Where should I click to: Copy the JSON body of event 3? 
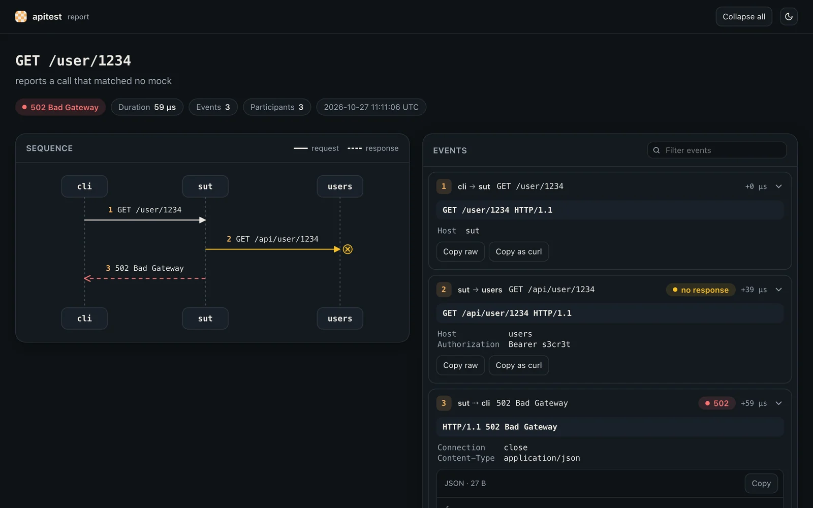(761, 484)
